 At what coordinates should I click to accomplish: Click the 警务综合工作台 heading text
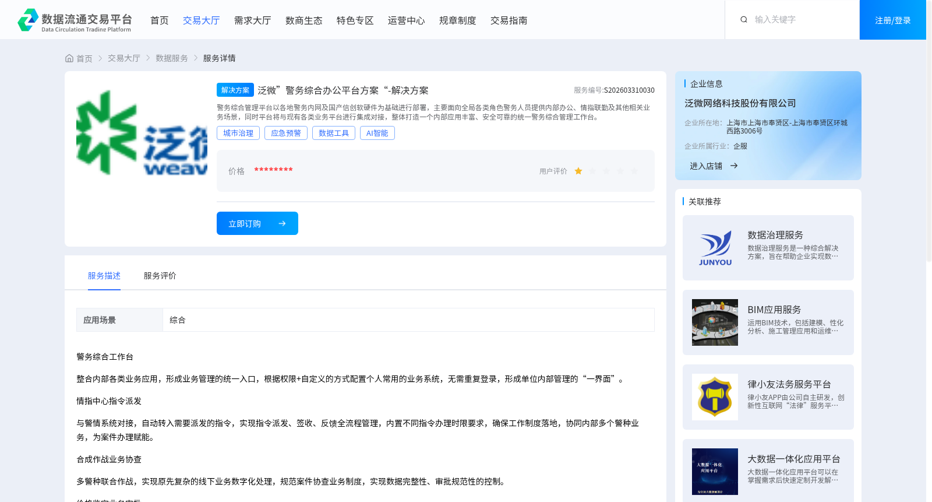point(105,357)
